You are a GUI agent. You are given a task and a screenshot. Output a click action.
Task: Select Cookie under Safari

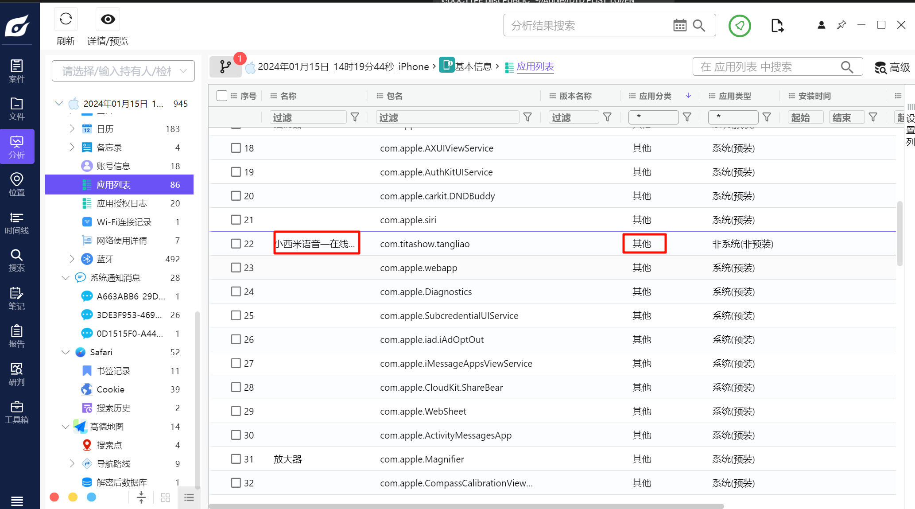tap(110, 389)
